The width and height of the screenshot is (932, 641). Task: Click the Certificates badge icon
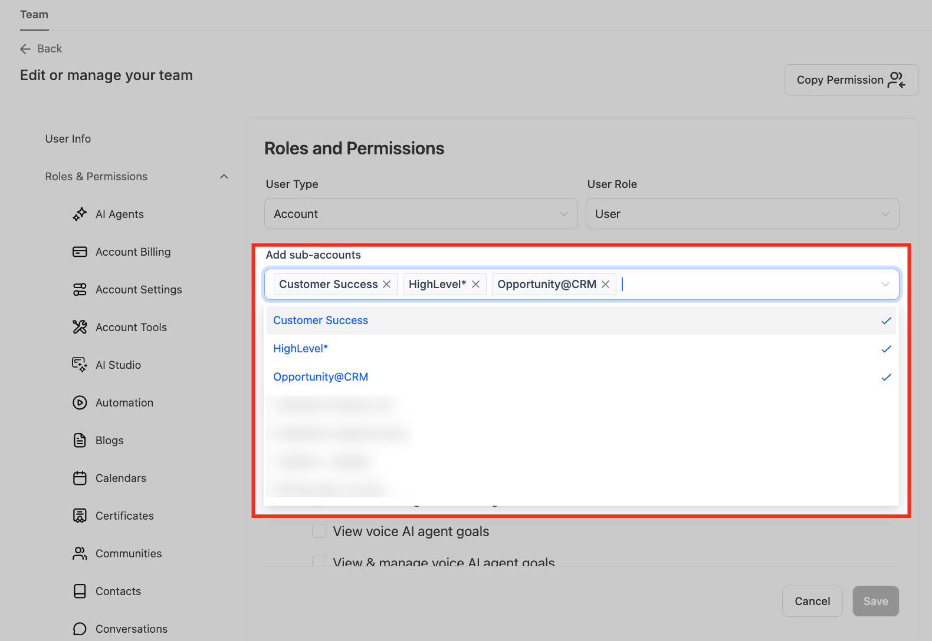point(80,516)
